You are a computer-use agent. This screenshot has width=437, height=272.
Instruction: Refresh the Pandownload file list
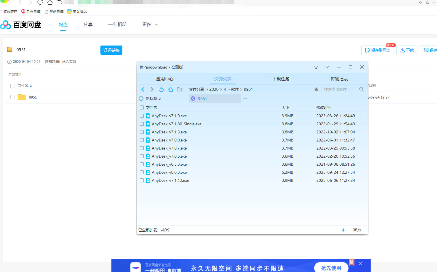(x=161, y=89)
